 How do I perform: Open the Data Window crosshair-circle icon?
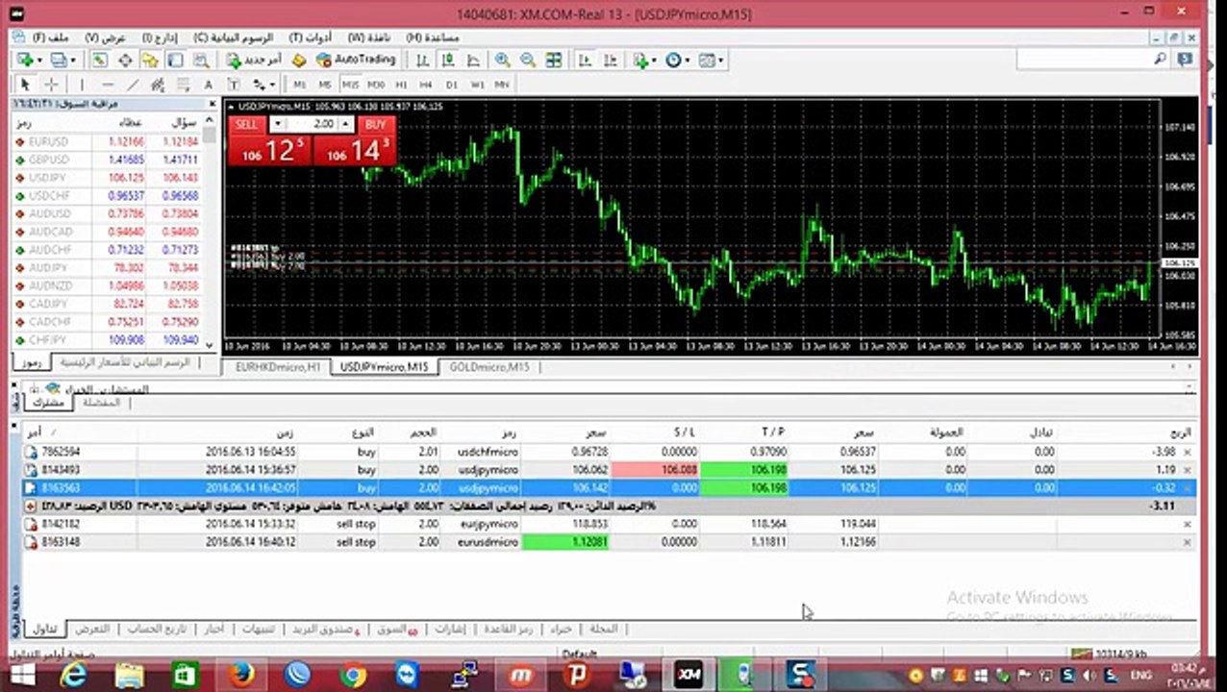point(125,60)
